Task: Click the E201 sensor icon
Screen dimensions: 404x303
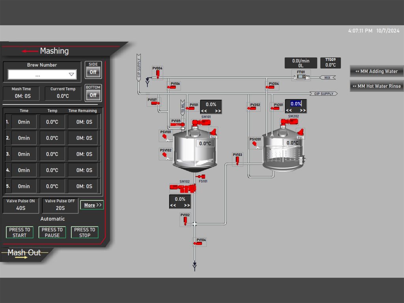Action: pyautogui.click(x=301, y=132)
